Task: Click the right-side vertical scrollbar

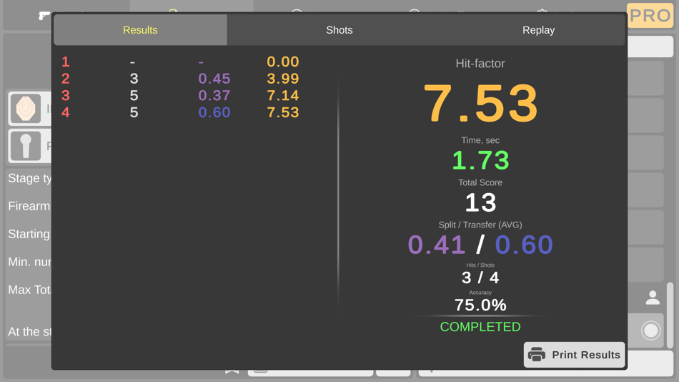Action: [670, 314]
